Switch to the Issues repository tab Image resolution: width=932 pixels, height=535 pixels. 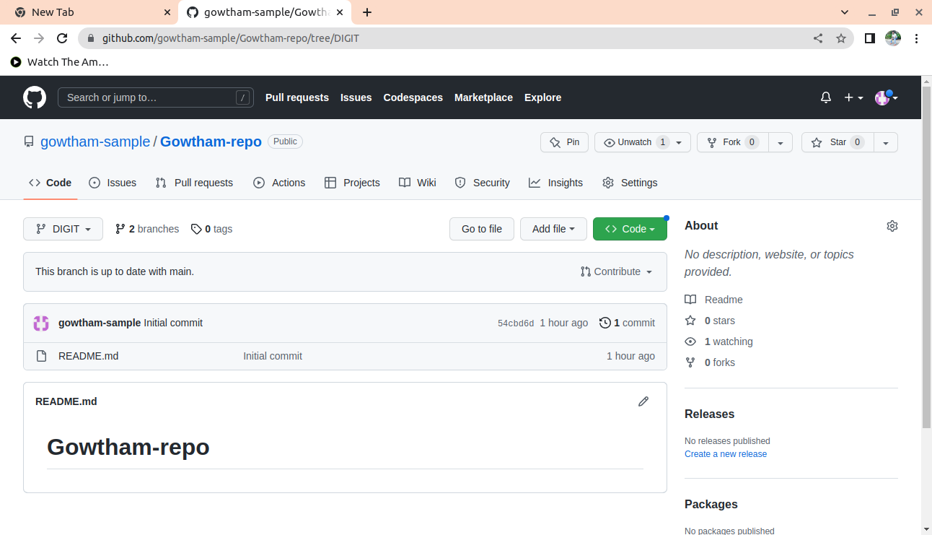[x=113, y=183]
